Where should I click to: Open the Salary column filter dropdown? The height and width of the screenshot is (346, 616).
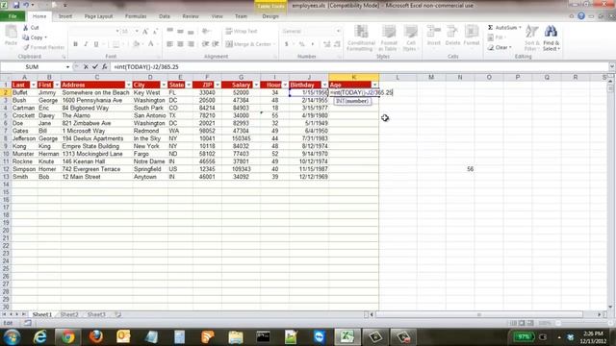(x=256, y=86)
